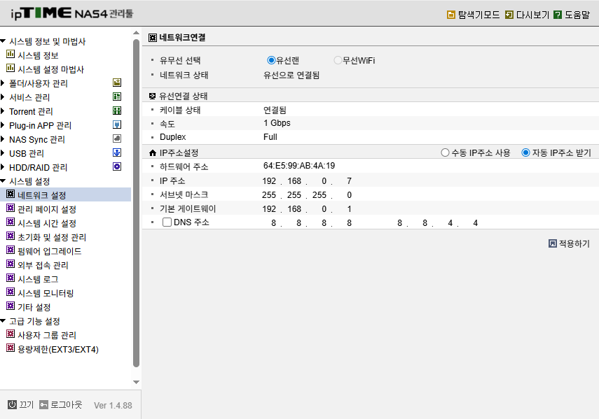This screenshot has width=599, height=419.
Task: Click the 적용하기 save icon
Action: tap(552, 243)
